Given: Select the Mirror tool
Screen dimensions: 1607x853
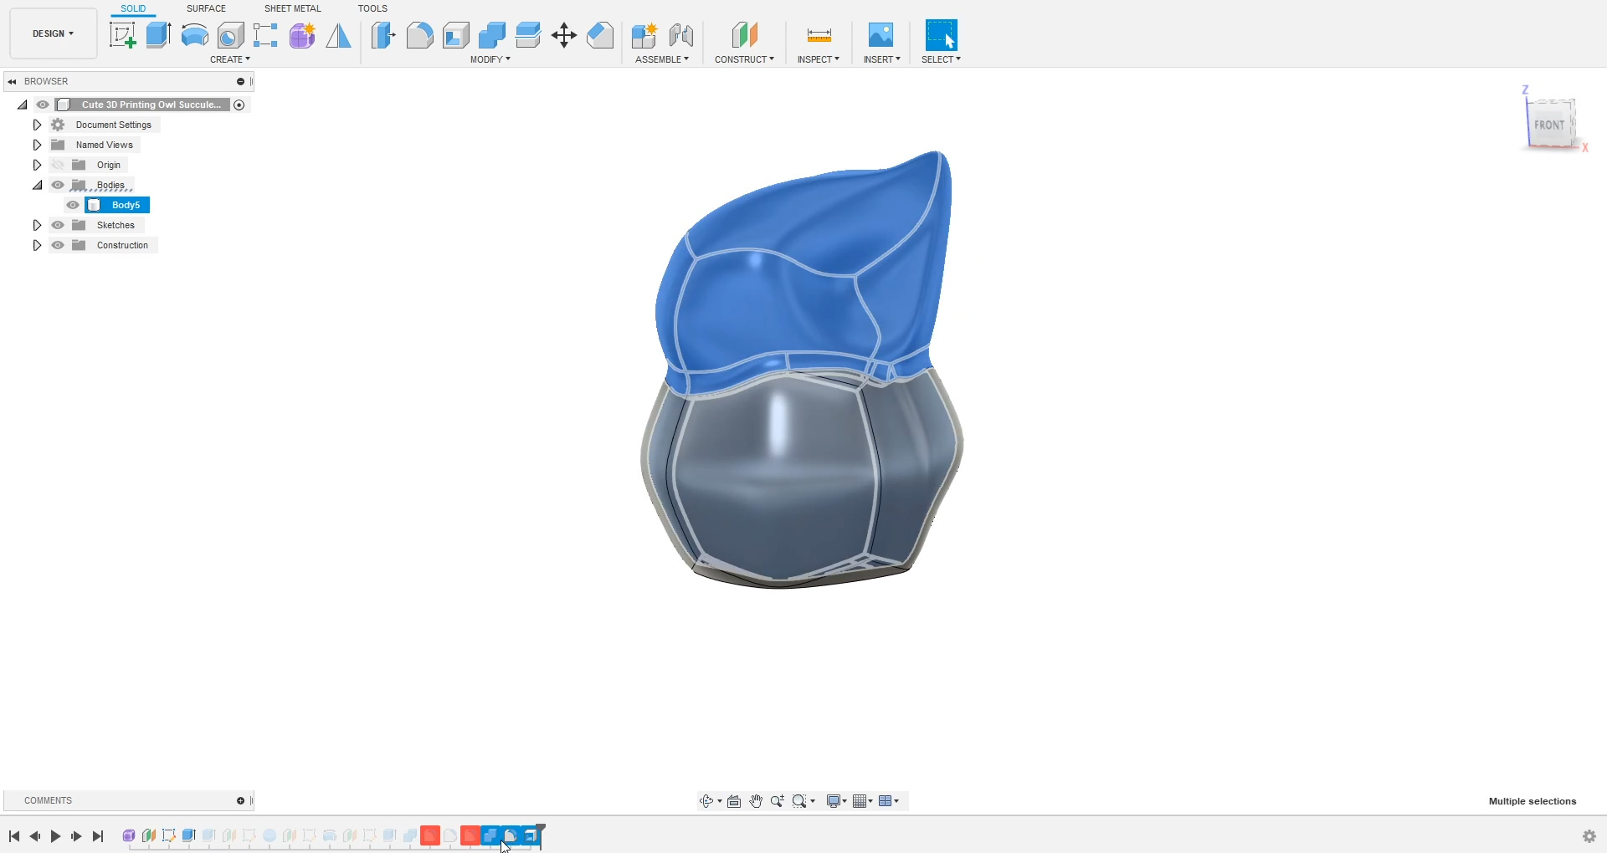Looking at the screenshot, I should pos(338,35).
